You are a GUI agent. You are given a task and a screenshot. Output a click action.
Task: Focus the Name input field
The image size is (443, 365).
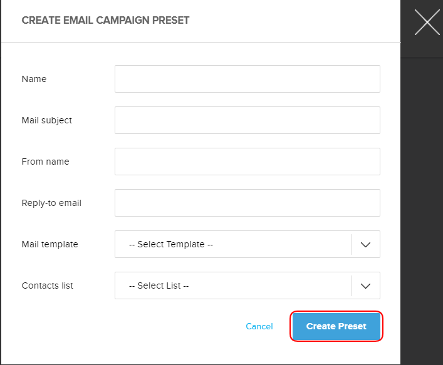pyautogui.click(x=247, y=79)
